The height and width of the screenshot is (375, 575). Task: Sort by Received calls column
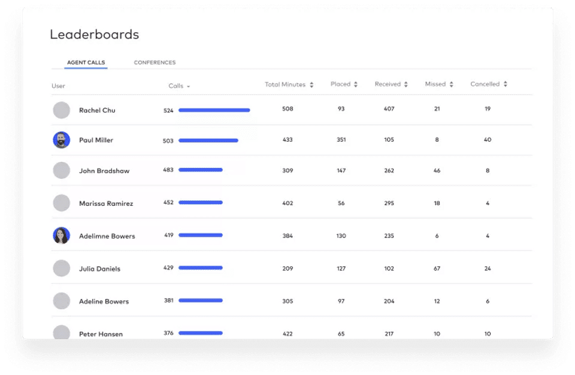pos(405,85)
